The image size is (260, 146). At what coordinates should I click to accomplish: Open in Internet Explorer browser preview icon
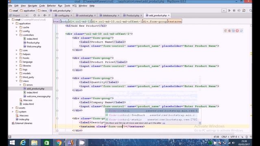(x=241, y=31)
